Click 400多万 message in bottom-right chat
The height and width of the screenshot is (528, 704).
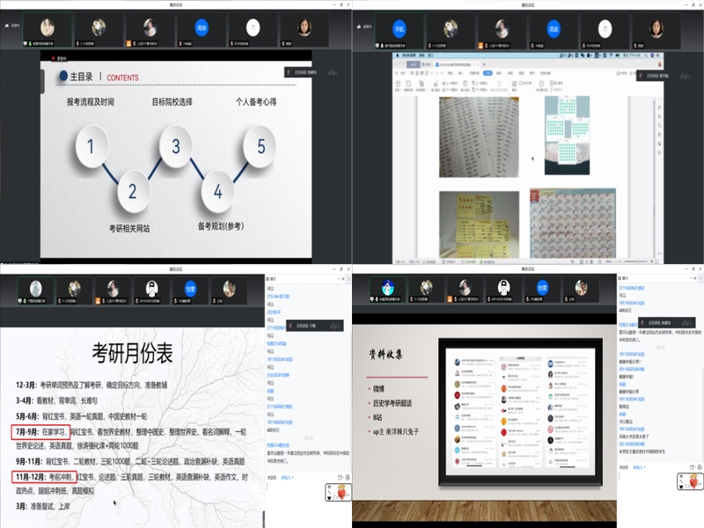(626, 311)
